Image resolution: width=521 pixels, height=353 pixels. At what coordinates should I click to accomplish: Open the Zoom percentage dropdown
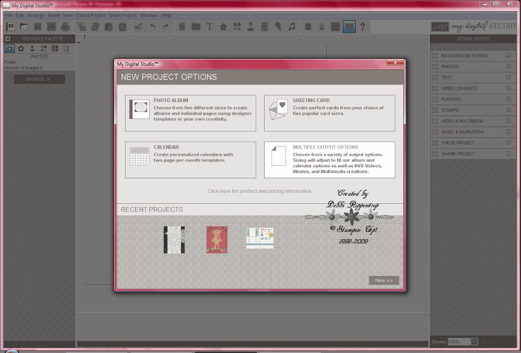pyautogui.click(x=474, y=342)
